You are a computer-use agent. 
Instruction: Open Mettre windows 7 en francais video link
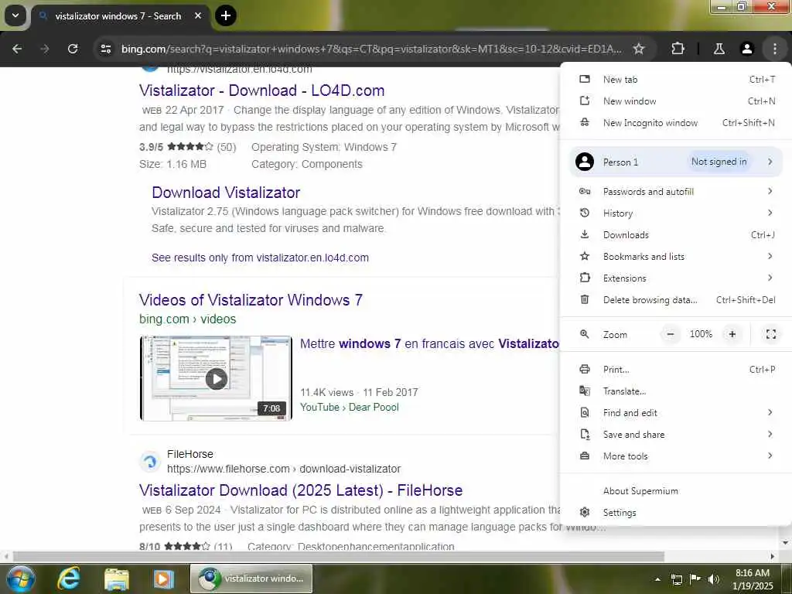[429, 343]
